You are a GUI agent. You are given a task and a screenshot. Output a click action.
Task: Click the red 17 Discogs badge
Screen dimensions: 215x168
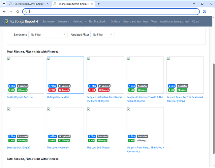(x=64, y=90)
